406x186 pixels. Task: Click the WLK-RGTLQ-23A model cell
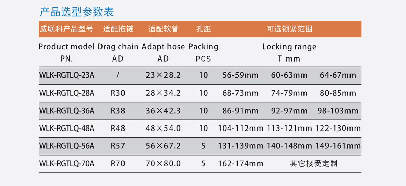click(x=67, y=75)
